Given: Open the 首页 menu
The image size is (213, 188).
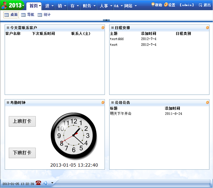Looking at the screenshot, I should pyautogui.click(x=34, y=6).
